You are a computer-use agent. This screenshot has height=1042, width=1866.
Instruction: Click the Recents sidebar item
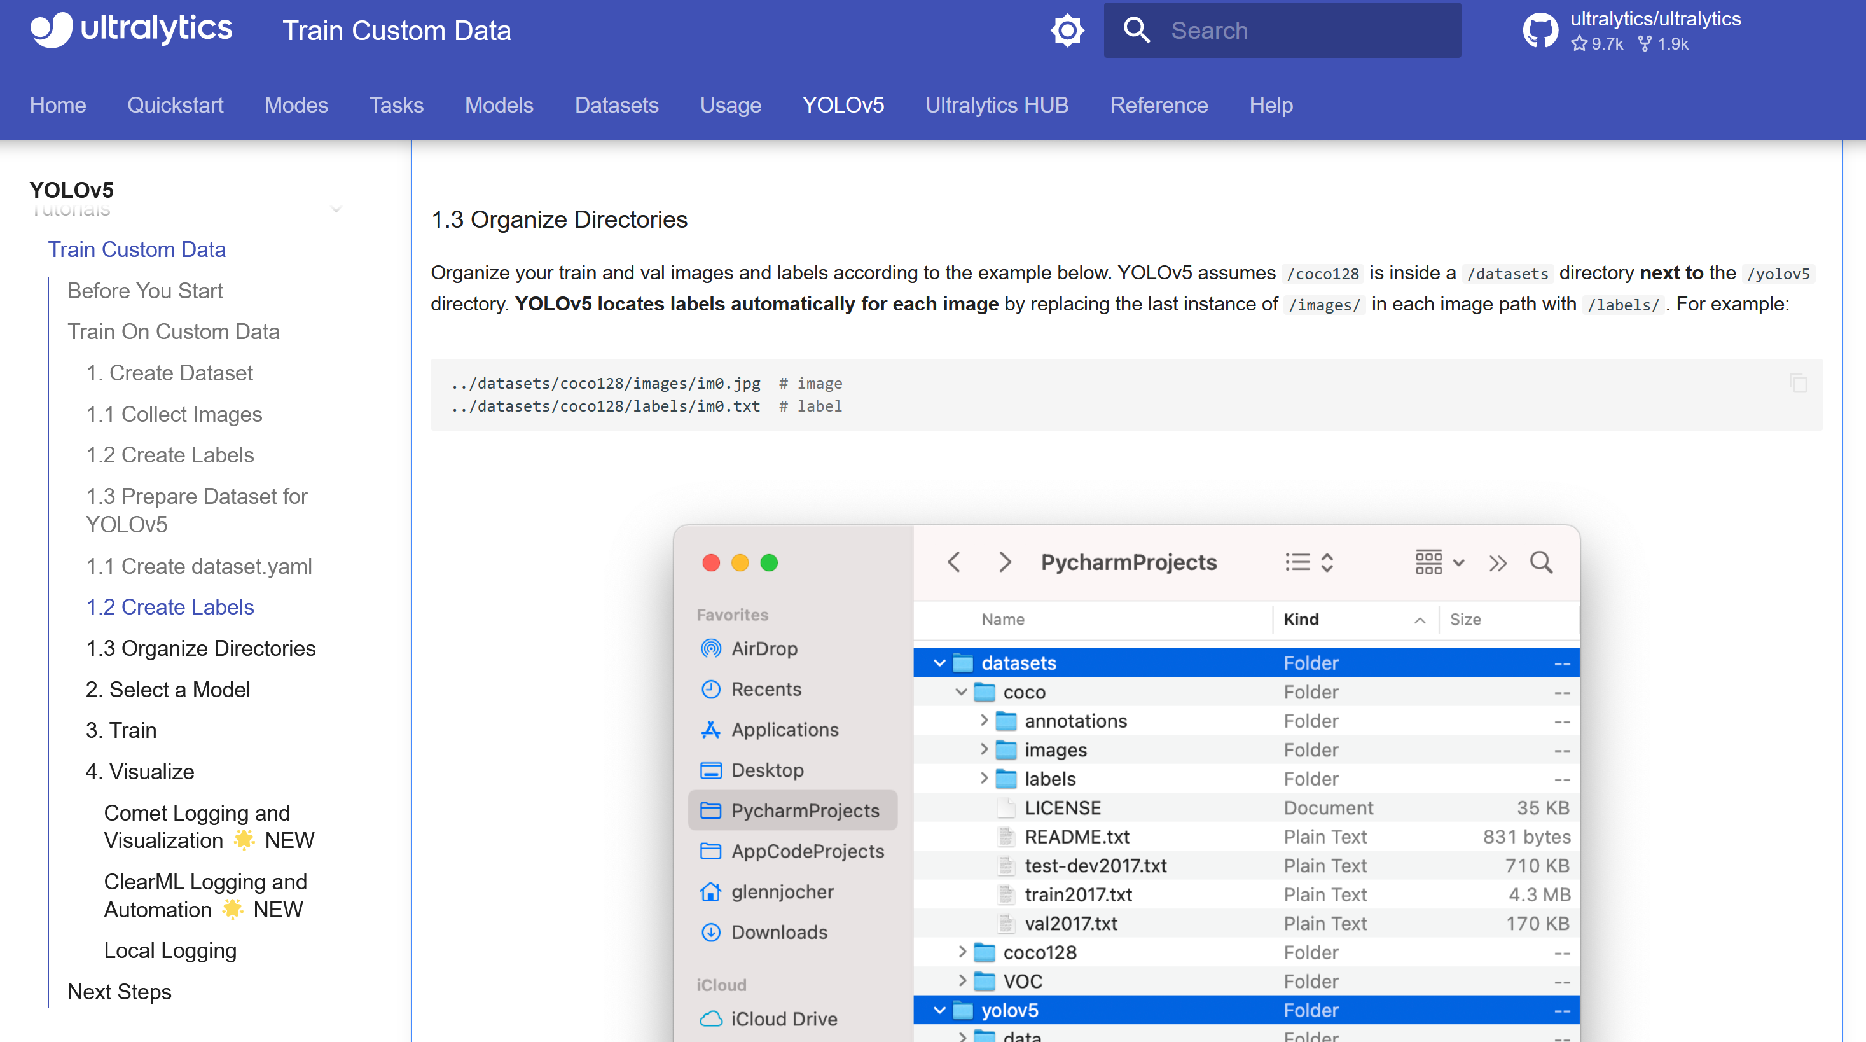click(751, 688)
